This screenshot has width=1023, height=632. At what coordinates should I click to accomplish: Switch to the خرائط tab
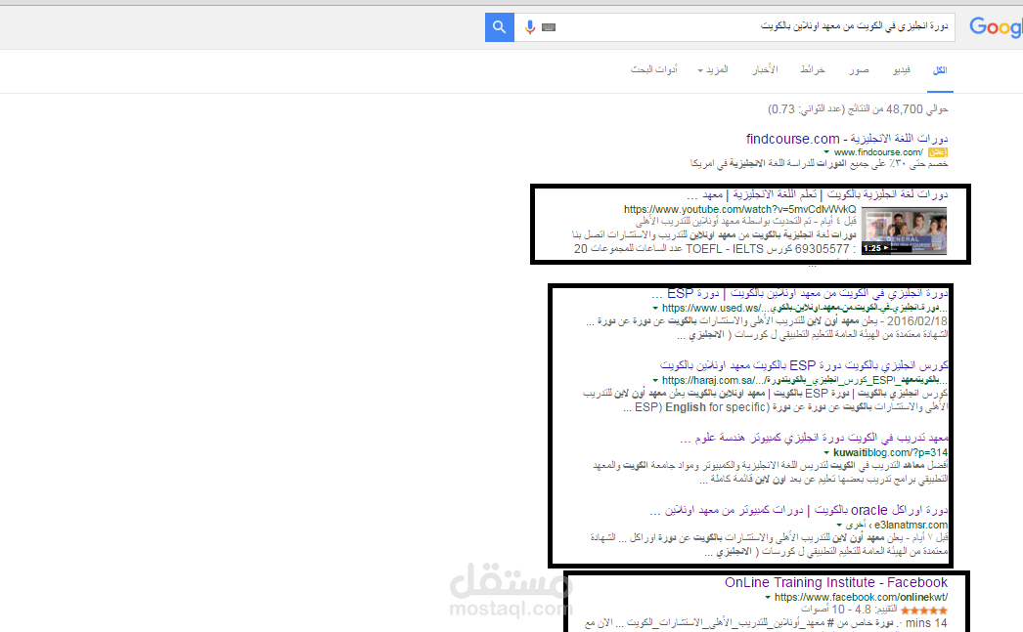[x=813, y=69]
